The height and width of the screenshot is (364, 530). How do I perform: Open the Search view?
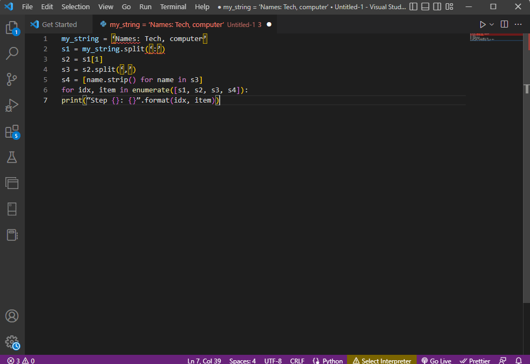[x=12, y=53]
